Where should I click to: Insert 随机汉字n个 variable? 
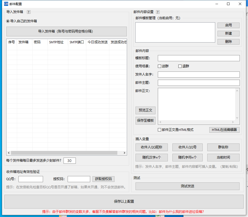coord(151,158)
